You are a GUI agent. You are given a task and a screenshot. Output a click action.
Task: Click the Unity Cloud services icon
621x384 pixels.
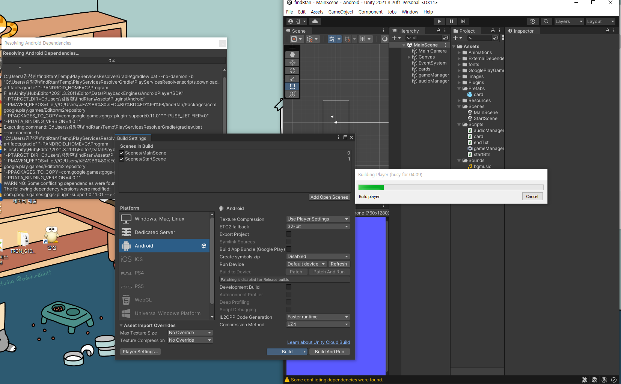(315, 21)
